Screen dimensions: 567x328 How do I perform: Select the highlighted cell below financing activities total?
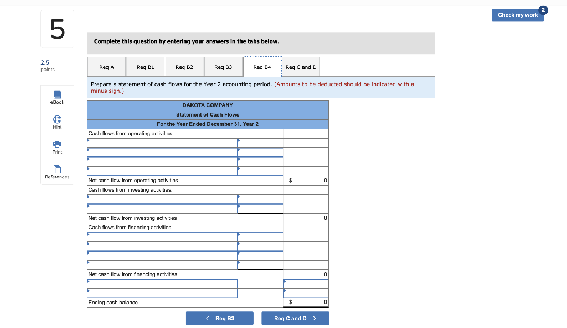(x=306, y=283)
